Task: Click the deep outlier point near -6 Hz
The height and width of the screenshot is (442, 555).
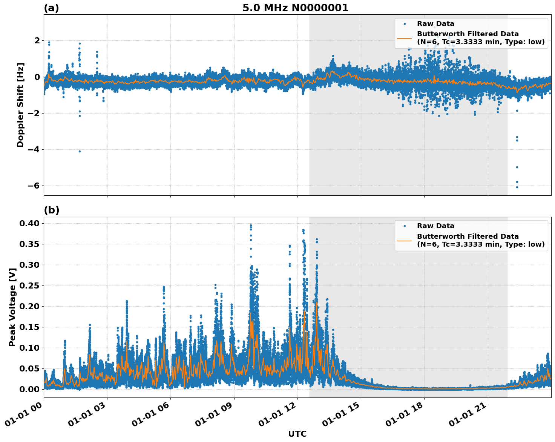Action: tap(517, 187)
